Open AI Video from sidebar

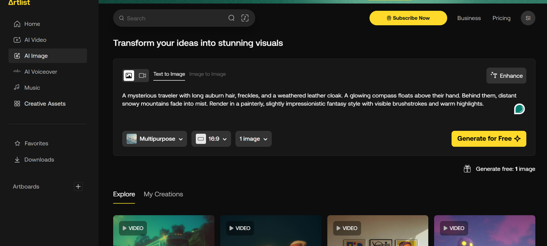pyautogui.click(x=35, y=40)
